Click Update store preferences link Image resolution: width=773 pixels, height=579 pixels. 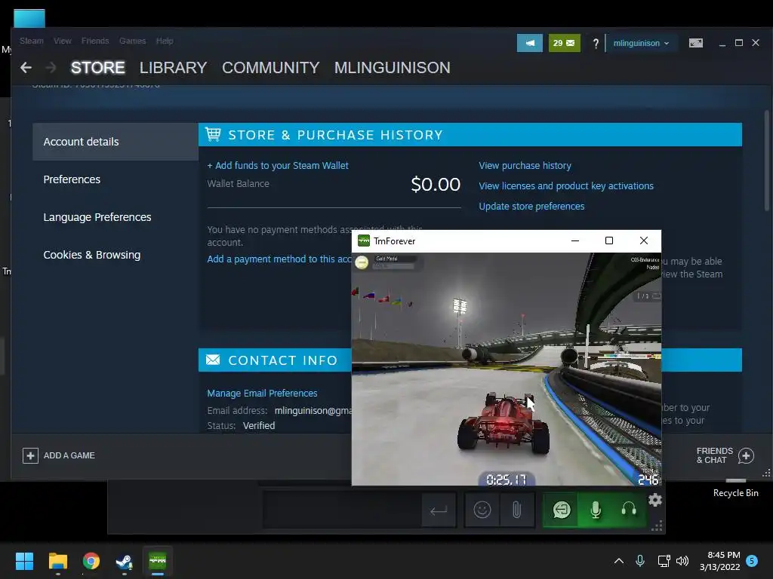(531, 207)
